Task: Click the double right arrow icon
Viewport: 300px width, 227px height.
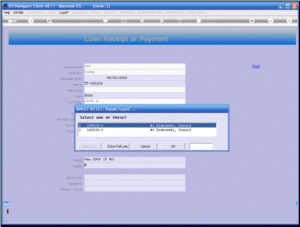Action: pyautogui.click(x=162, y=21)
